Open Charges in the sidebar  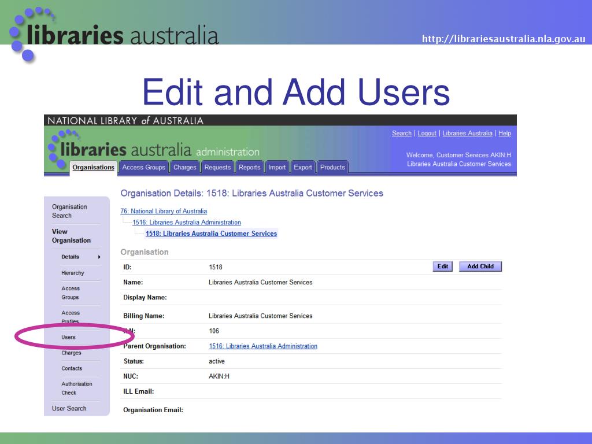coord(71,353)
